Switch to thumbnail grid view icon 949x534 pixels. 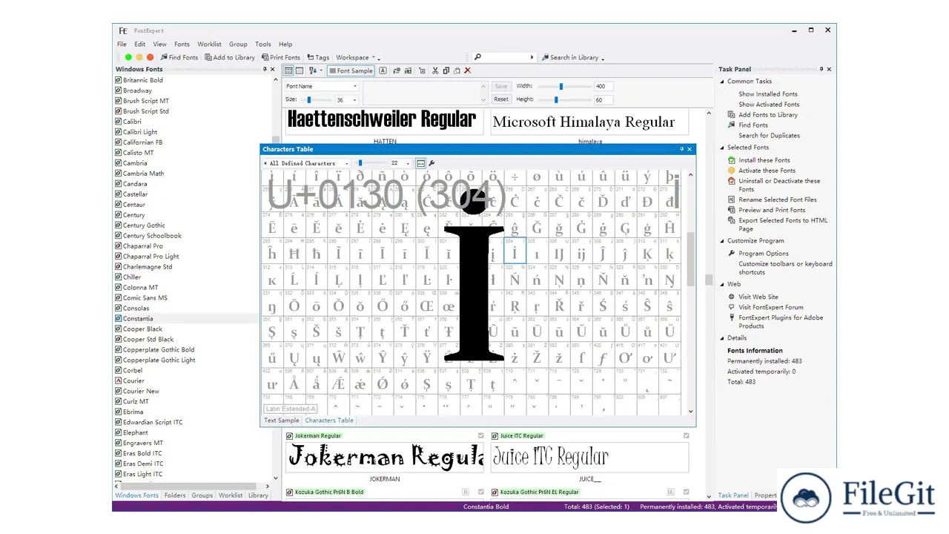[288, 70]
